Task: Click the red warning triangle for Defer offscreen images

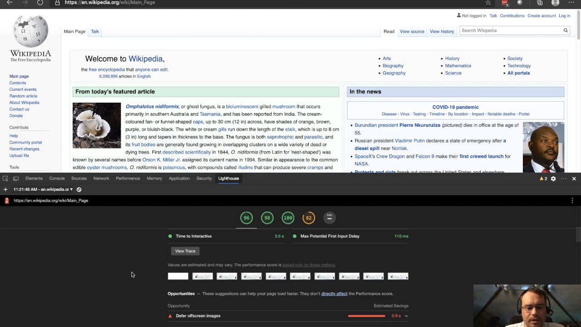Action: click(170, 316)
